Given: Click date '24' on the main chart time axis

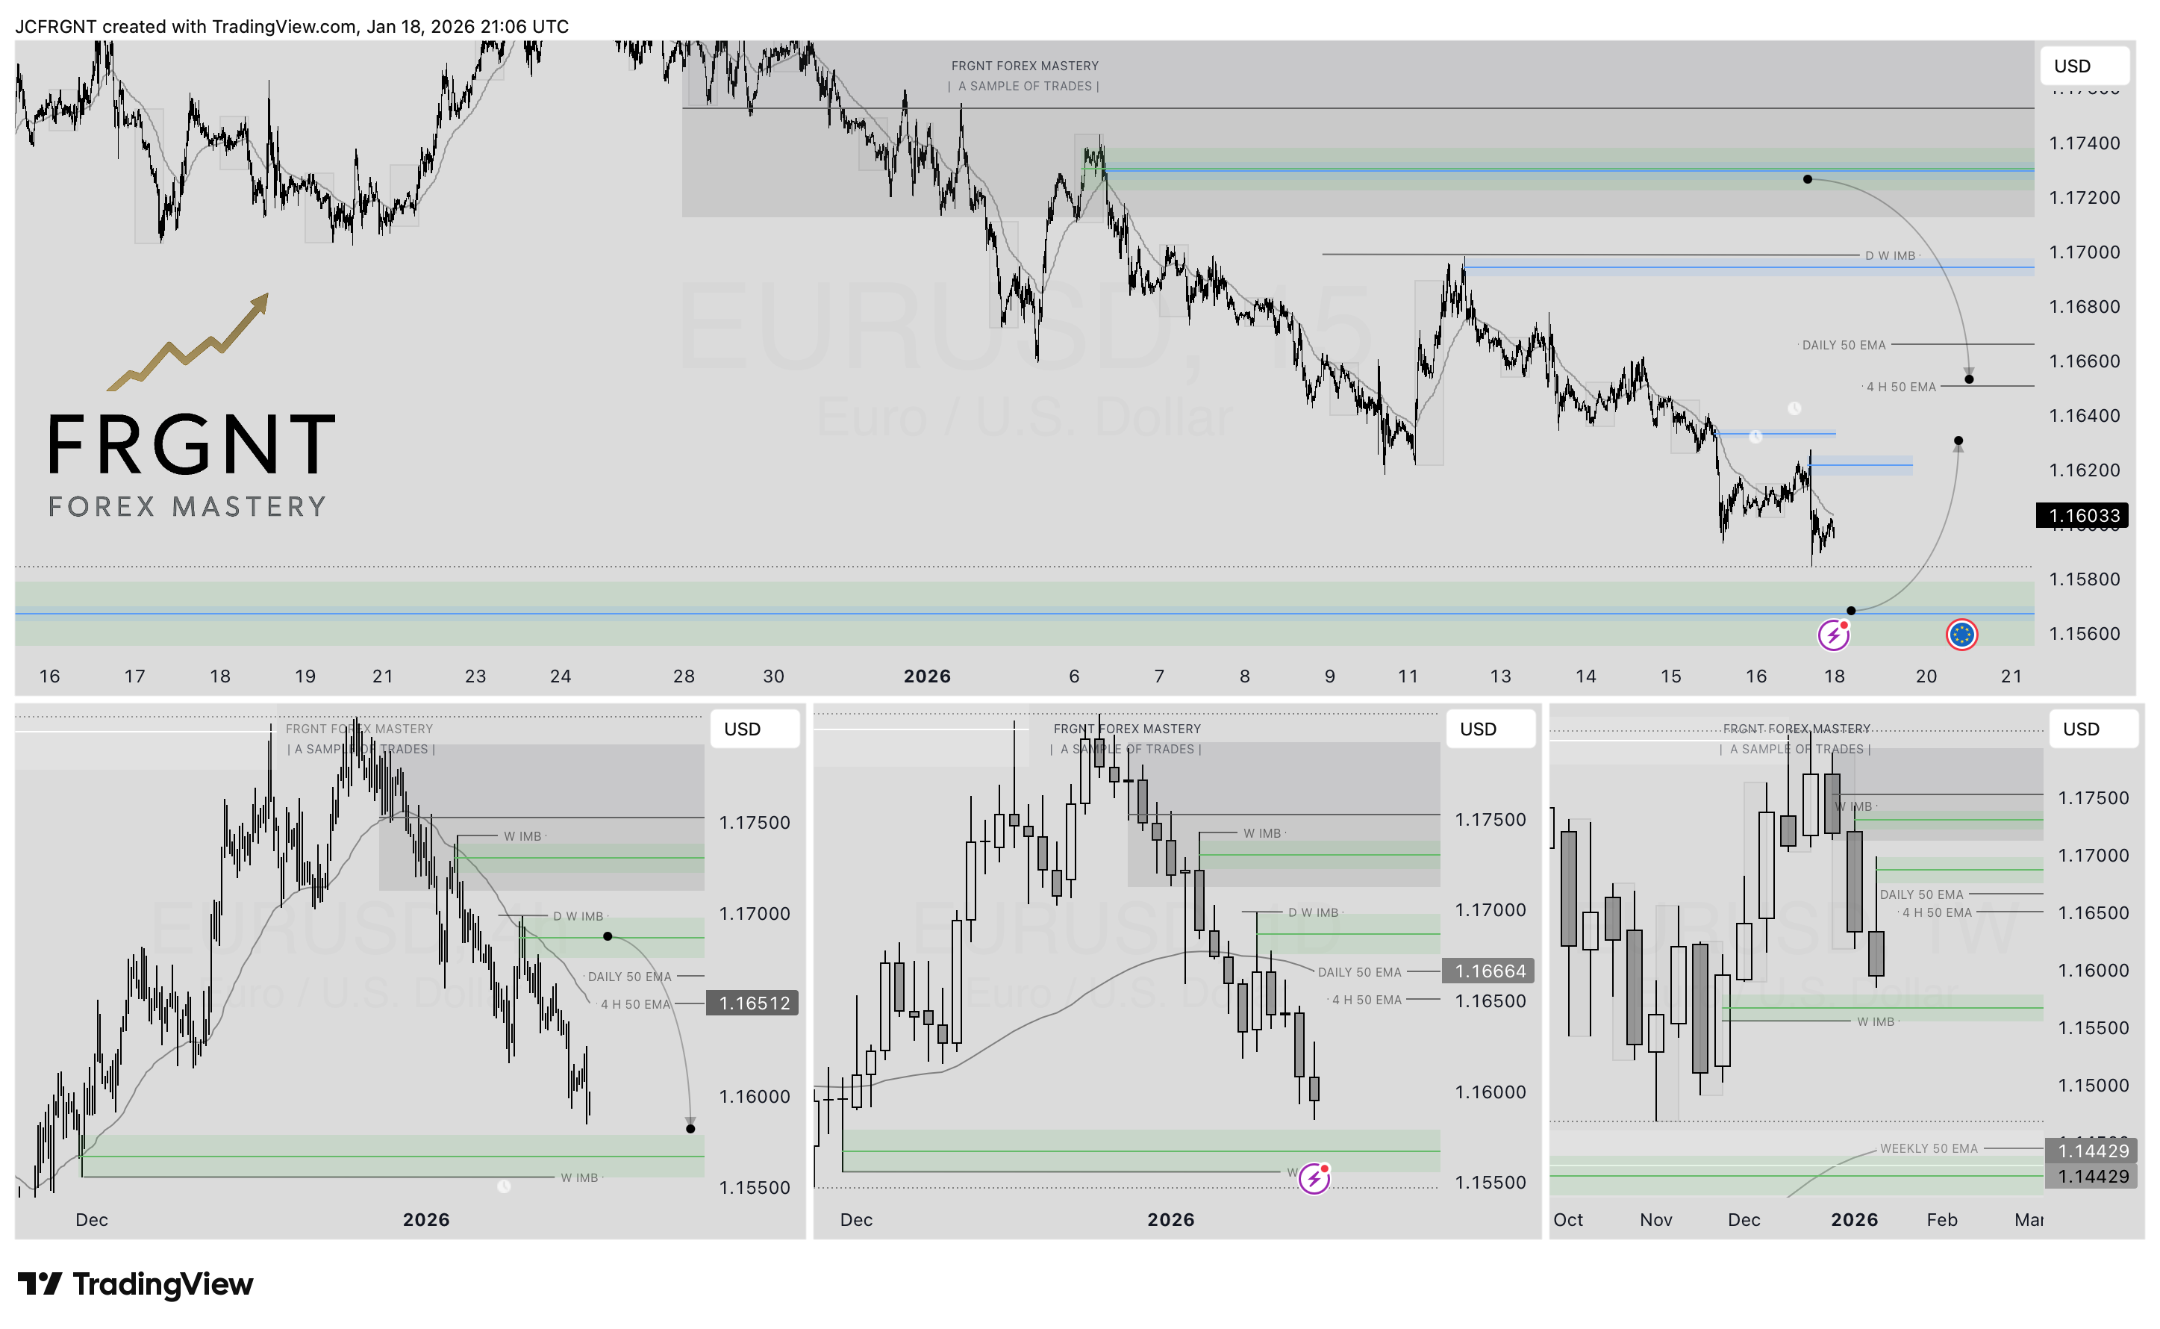Looking at the screenshot, I should pyautogui.click(x=560, y=676).
